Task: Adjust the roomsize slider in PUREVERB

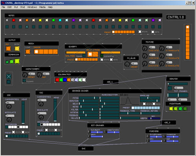Action: click(172, 137)
